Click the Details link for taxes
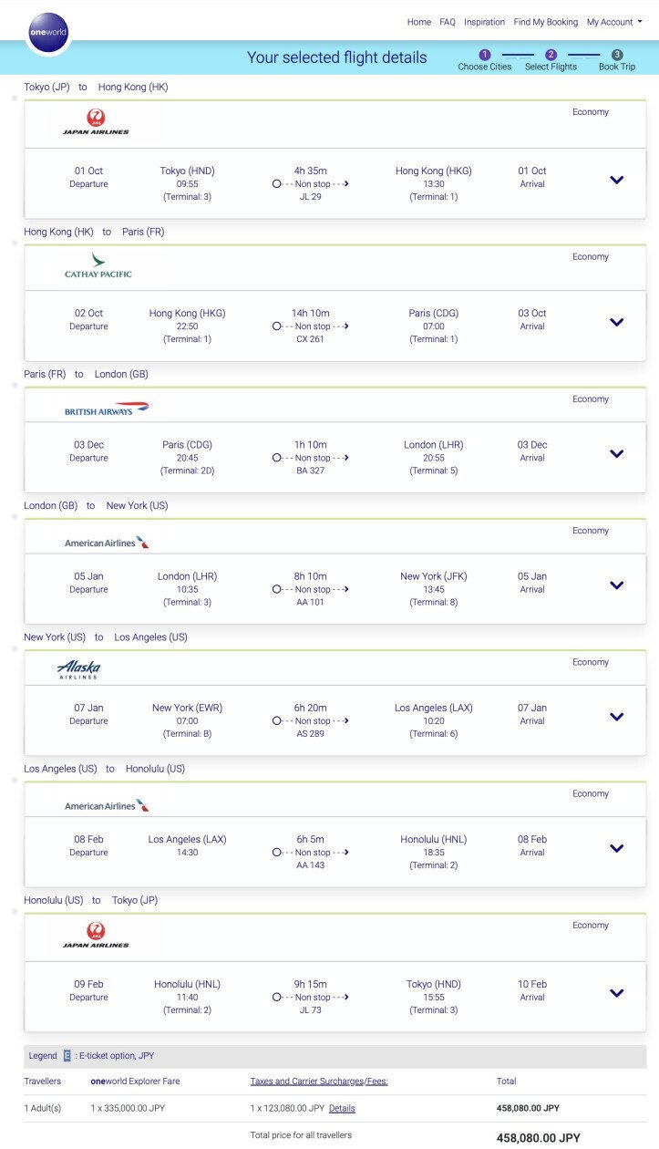This screenshot has height=1149, width=659. (342, 1108)
